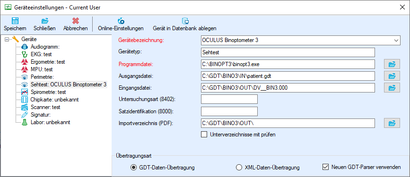Click the Speichern floppy disk icon

click(15, 21)
